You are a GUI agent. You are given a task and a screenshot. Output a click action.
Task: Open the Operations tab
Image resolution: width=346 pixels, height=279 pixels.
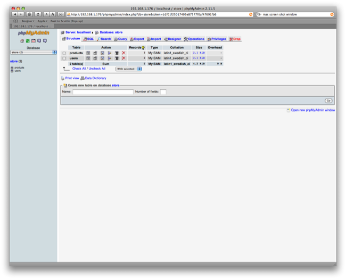194,39
